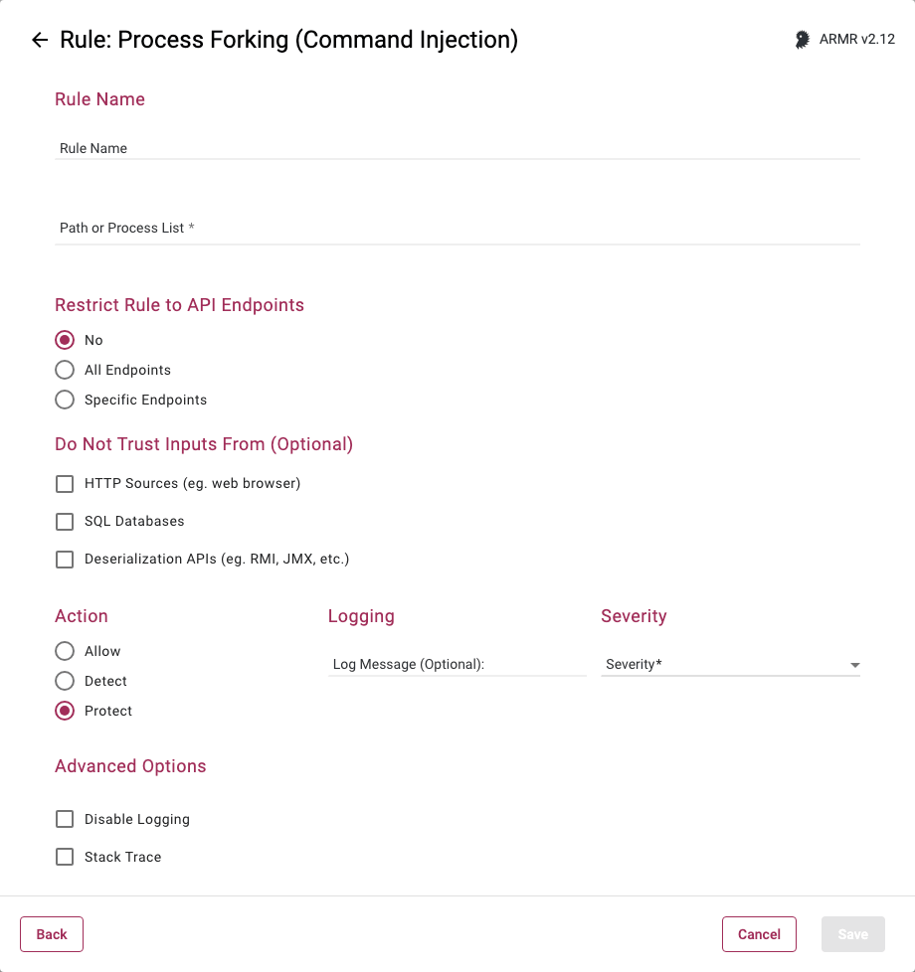Click the Cancel button

[x=759, y=934]
